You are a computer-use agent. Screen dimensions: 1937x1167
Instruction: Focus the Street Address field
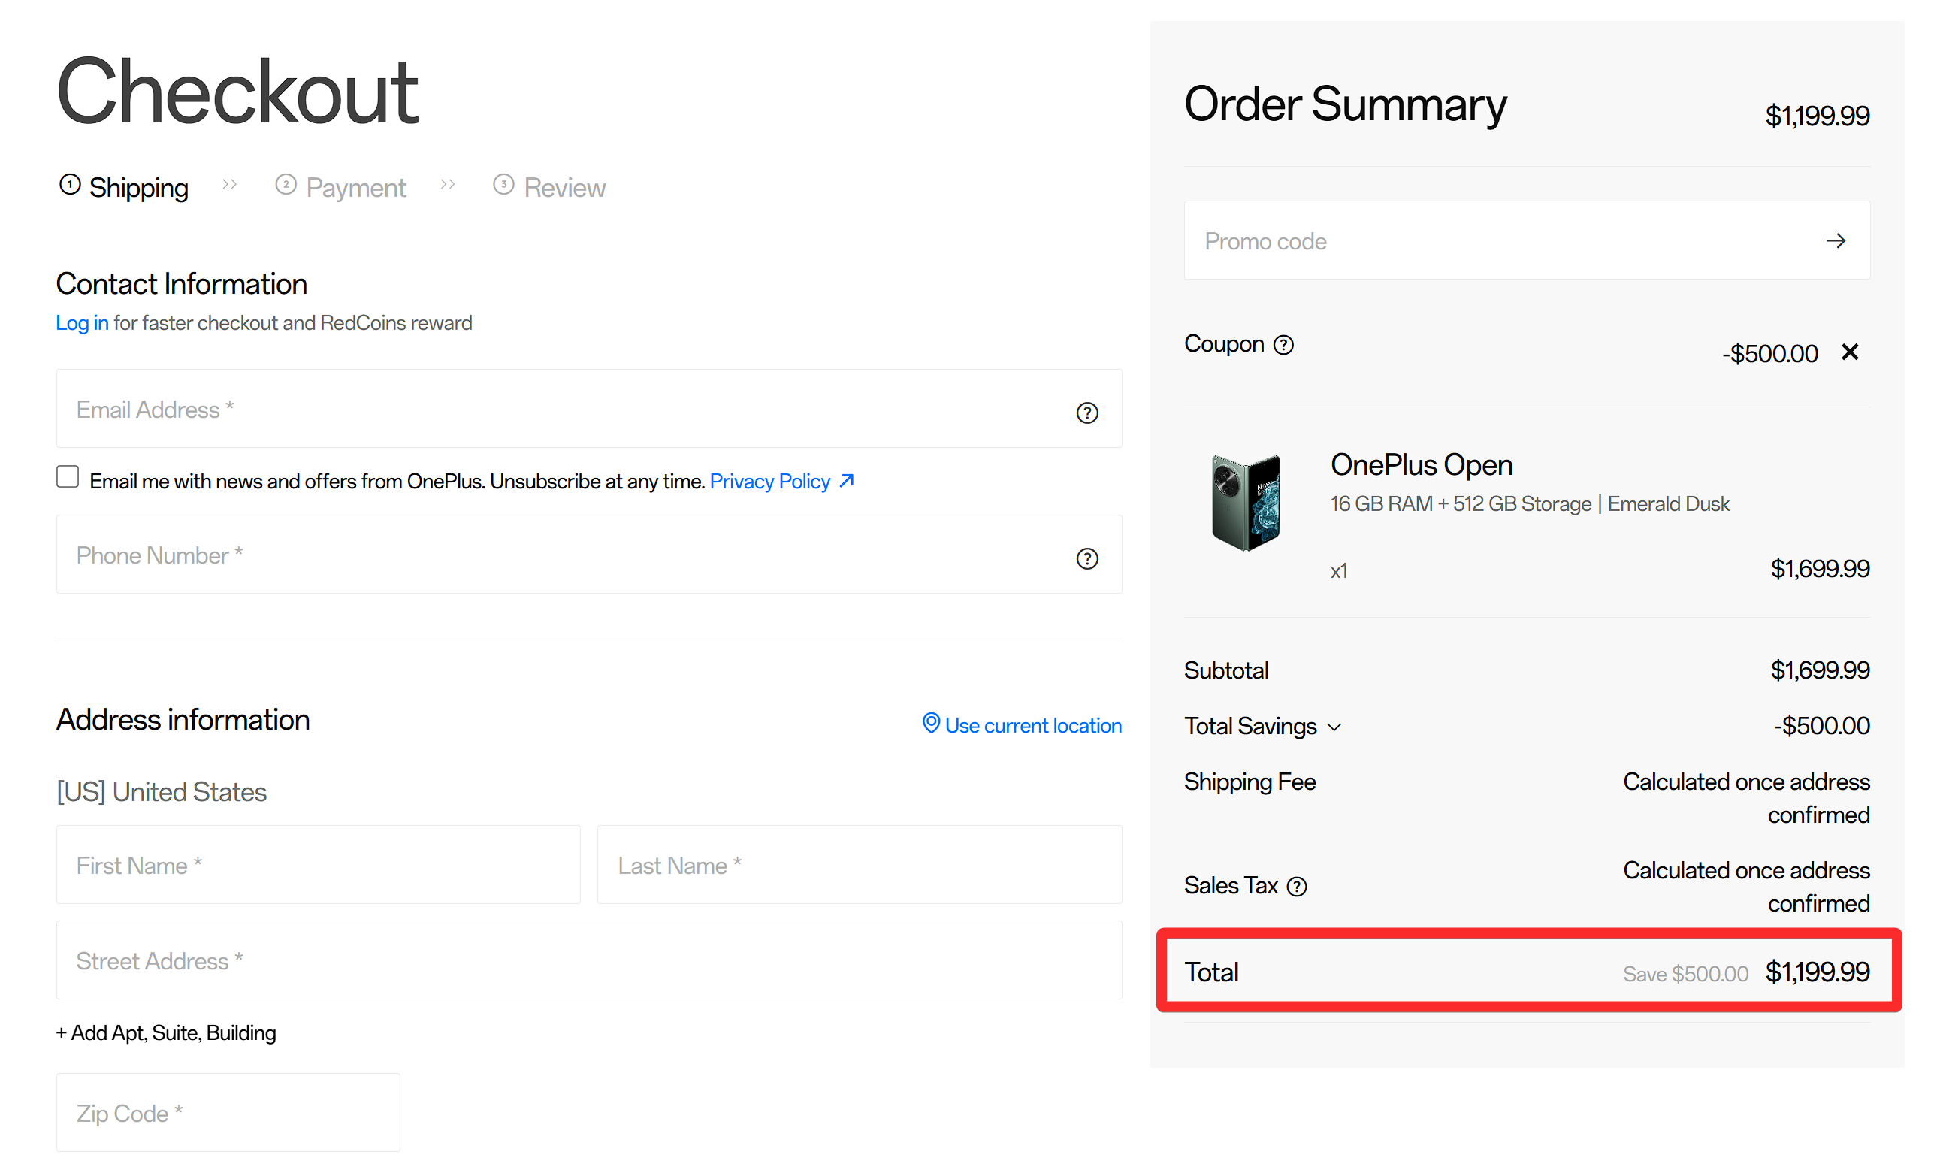[x=589, y=960]
